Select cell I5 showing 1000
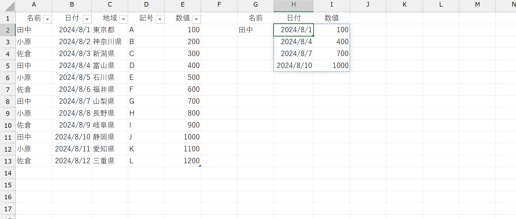The image size is (516, 219). pyautogui.click(x=331, y=66)
